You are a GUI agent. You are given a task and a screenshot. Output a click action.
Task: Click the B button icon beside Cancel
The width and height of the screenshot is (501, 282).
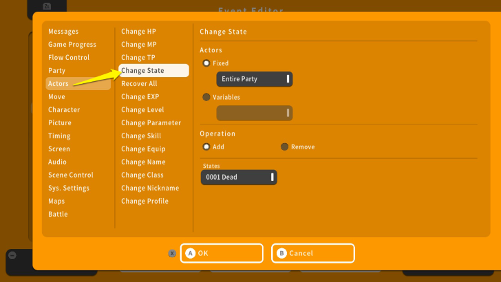(x=281, y=253)
